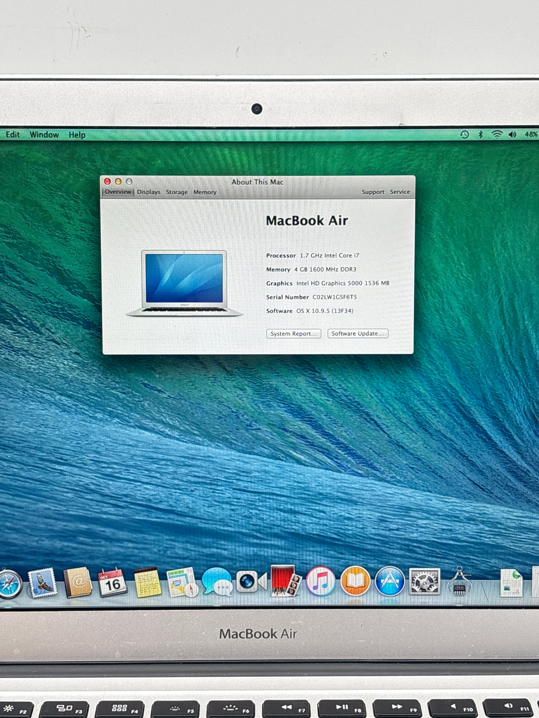This screenshot has height=718, width=539.
Task: Open Photo Booth red curtain icon
Action: tap(286, 581)
